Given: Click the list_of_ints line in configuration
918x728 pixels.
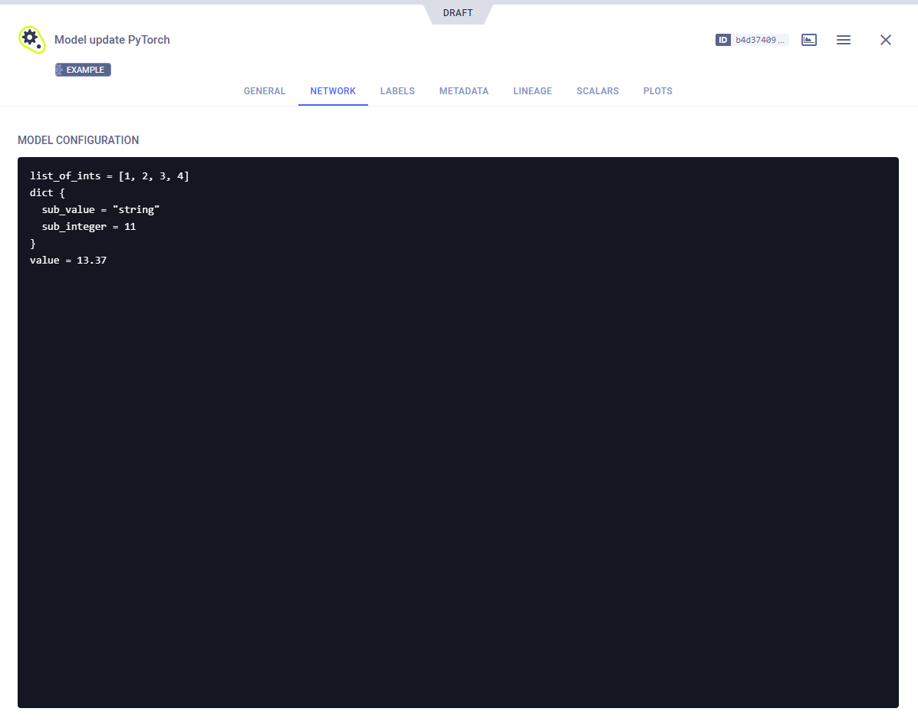Looking at the screenshot, I should point(109,176).
